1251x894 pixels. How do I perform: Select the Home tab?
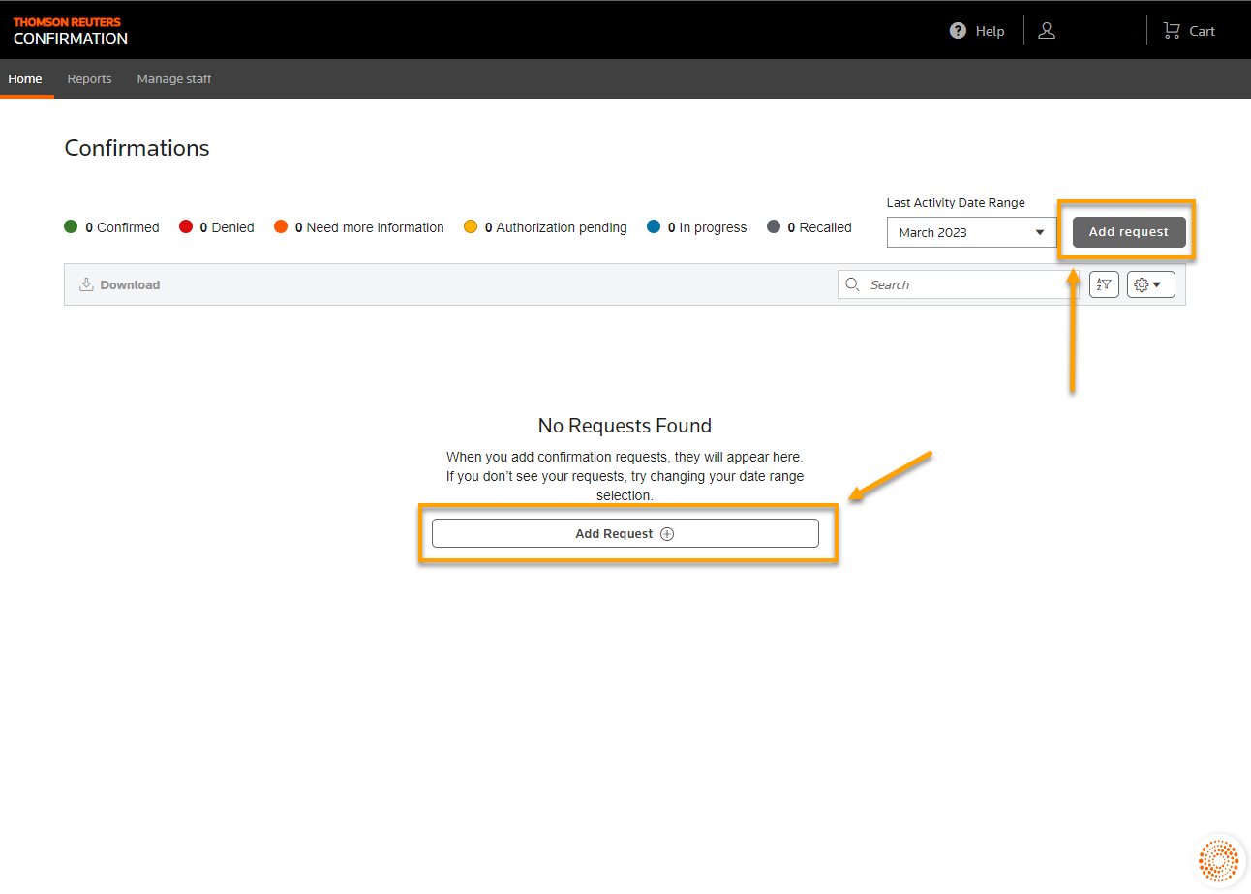pyautogui.click(x=25, y=78)
